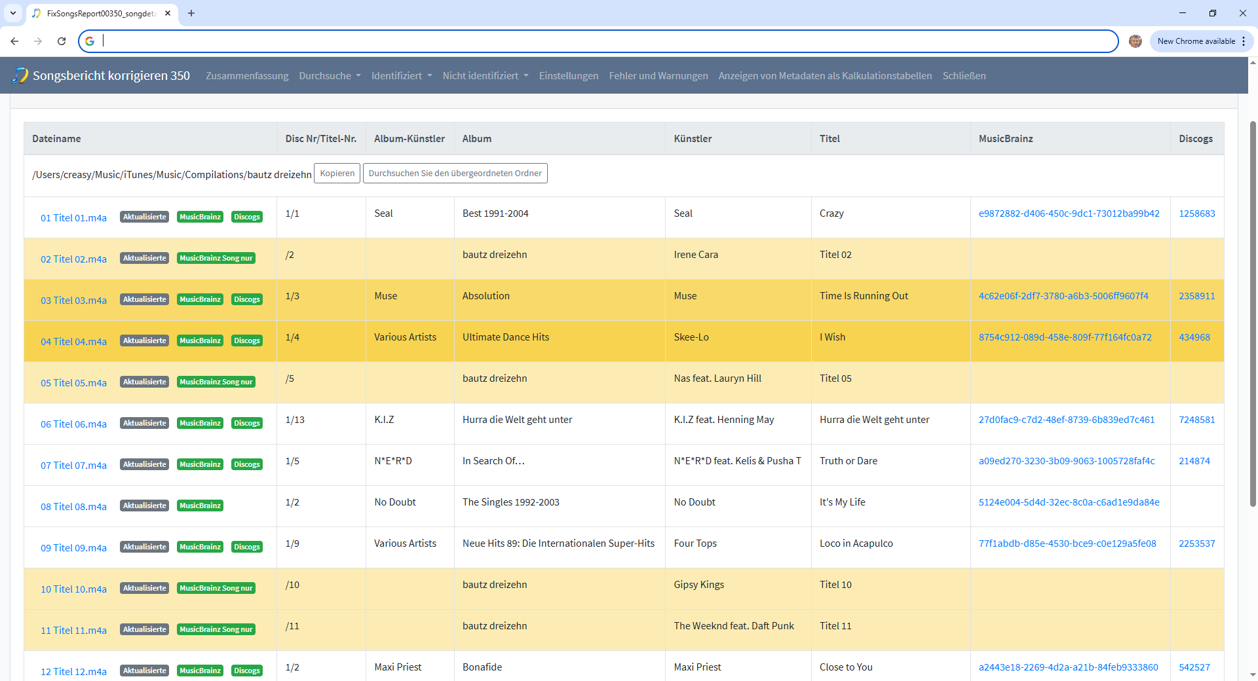This screenshot has width=1258, height=681.
Task: Click the browser forward arrow
Action: [x=38, y=41]
